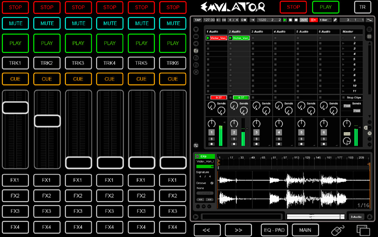
Task: Solo the S button on channel 1
Action: click(212, 139)
